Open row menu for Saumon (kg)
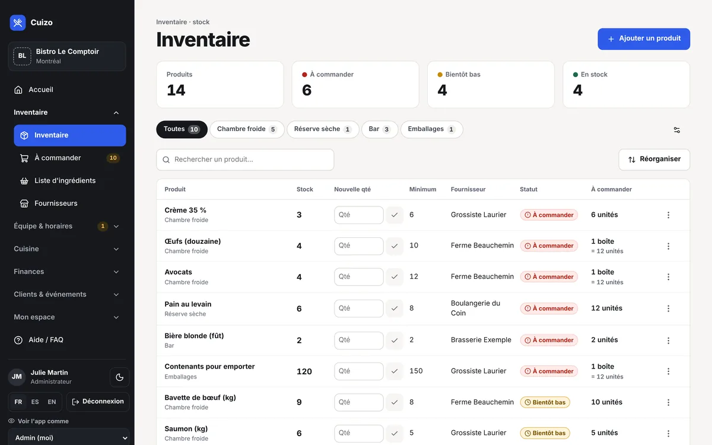Viewport: 712px width, 445px height. coord(669,434)
